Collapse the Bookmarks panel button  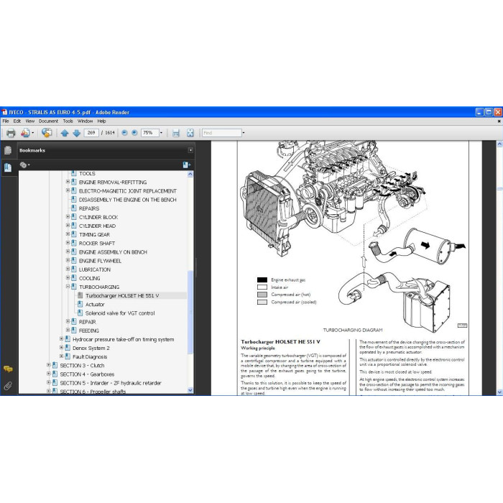coord(190,150)
